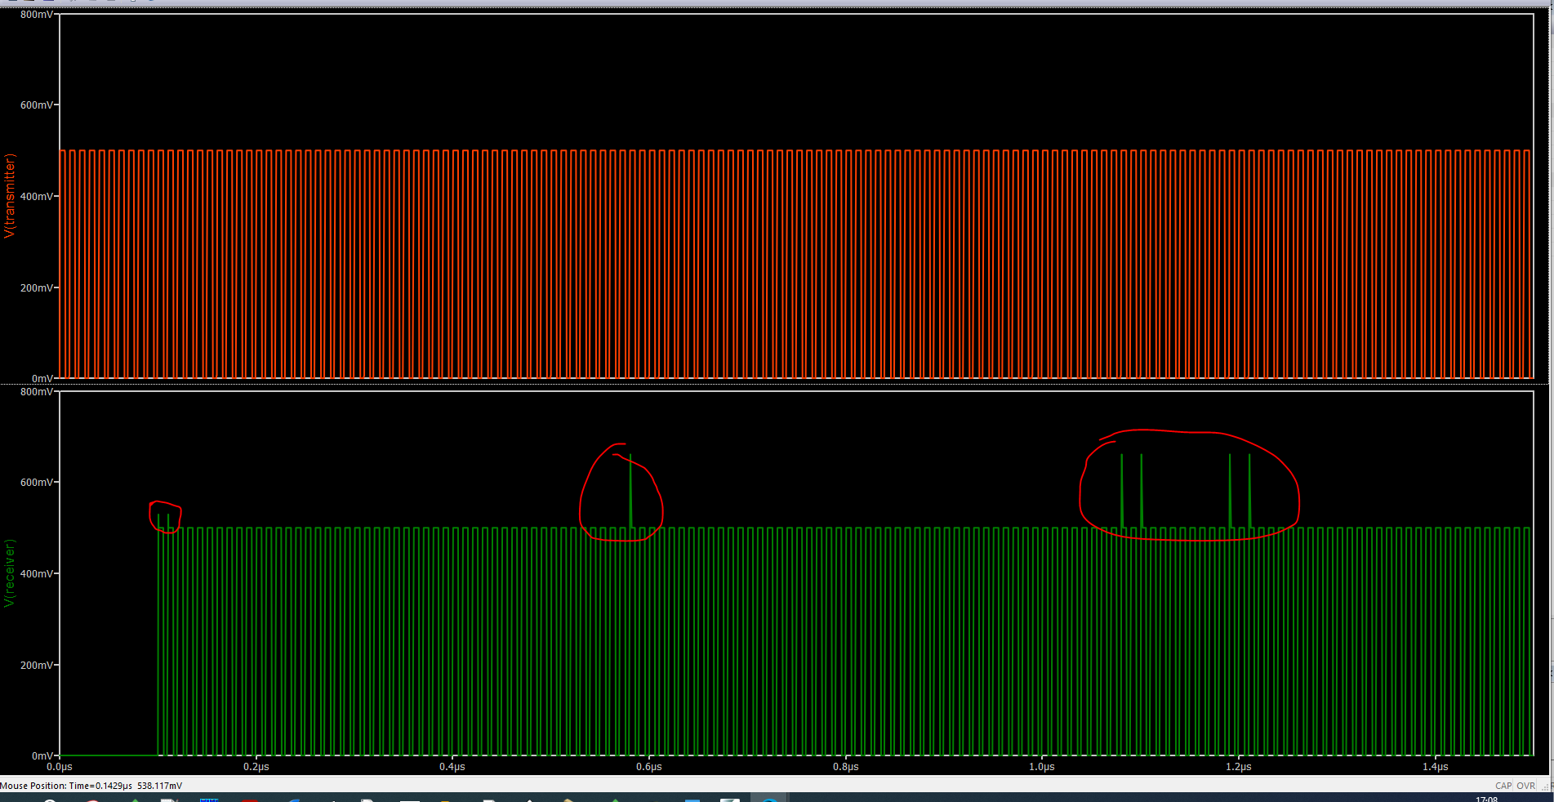Click the 200mV tick on the transmitter axis

click(37, 288)
